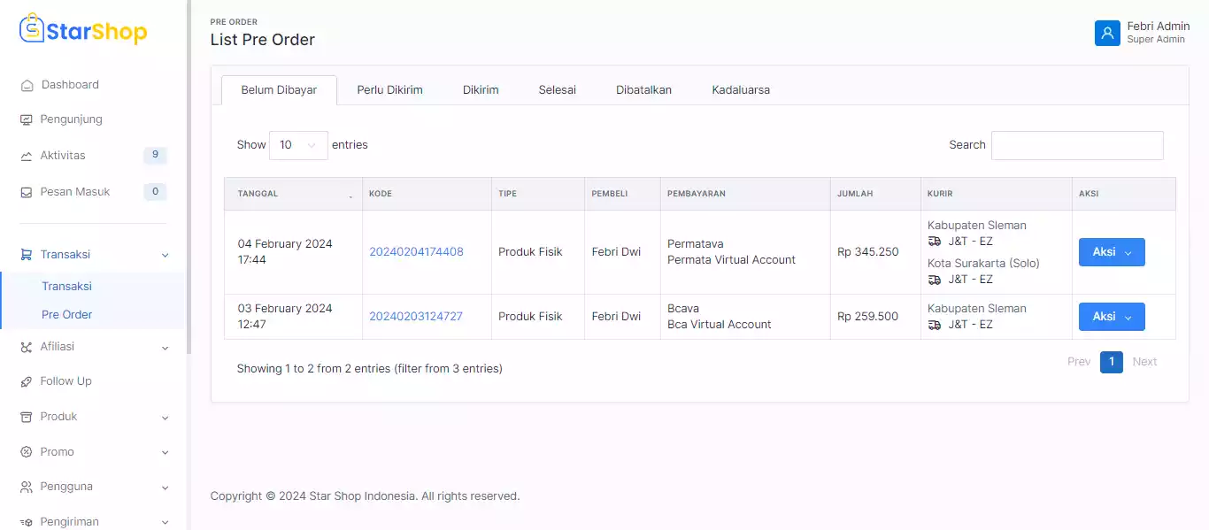The height and width of the screenshot is (530, 1209).
Task: Click the Febri Admin avatar icon
Action: click(1107, 33)
